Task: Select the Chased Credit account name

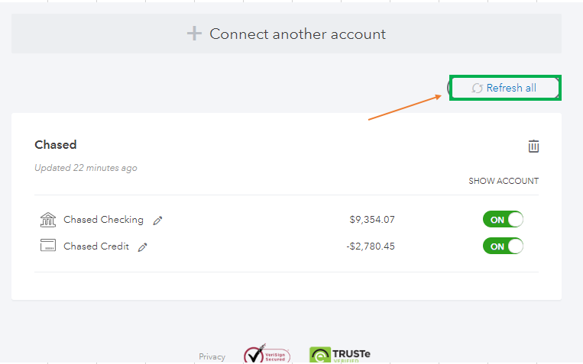Action: [96, 246]
